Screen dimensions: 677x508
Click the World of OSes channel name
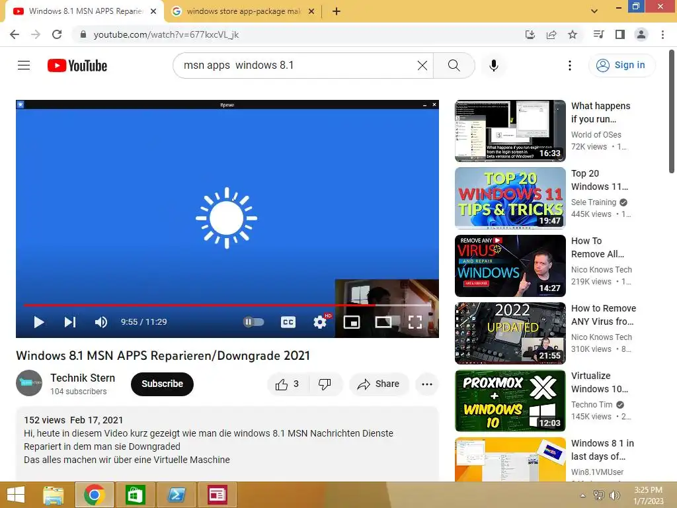[x=596, y=135]
